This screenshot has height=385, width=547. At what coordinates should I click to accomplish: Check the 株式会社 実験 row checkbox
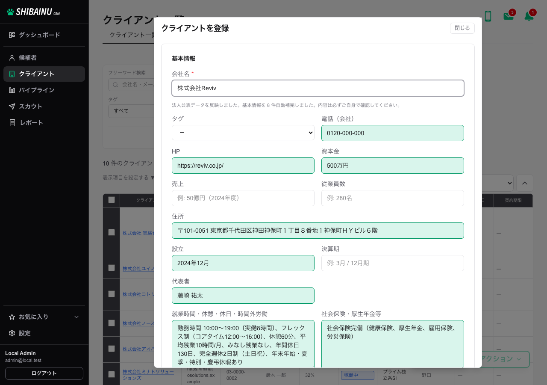click(112, 232)
